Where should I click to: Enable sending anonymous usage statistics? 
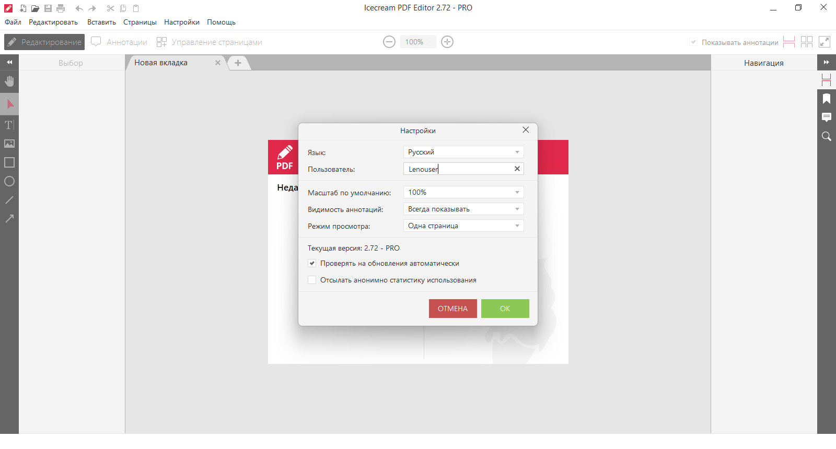[312, 280]
